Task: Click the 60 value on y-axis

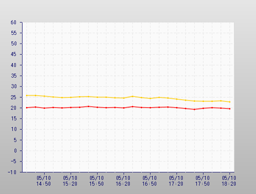Action: (x=14, y=22)
